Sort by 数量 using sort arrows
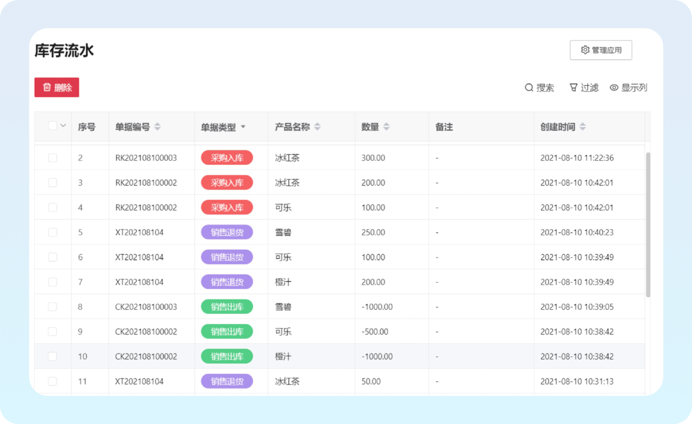The width and height of the screenshot is (692, 424). (x=387, y=127)
